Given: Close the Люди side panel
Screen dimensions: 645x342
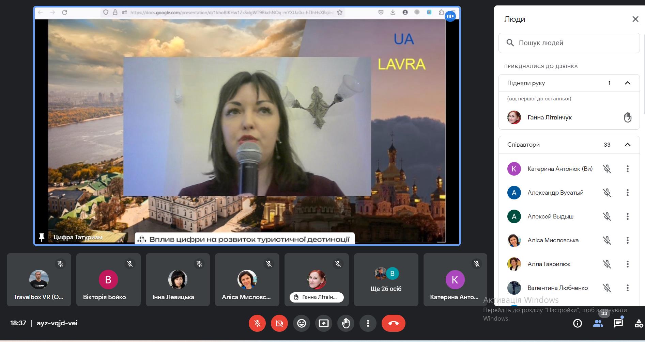Looking at the screenshot, I should 635,19.
